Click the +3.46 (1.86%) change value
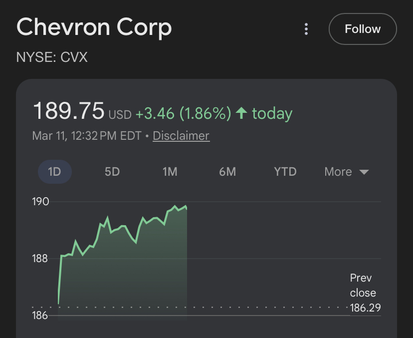Image resolution: width=413 pixels, height=338 pixels. (183, 114)
